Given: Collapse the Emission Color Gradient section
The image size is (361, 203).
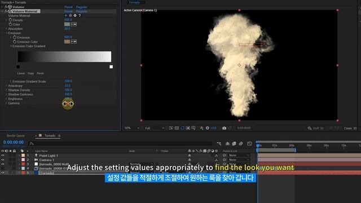Looking at the screenshot, I should (11, 46).
